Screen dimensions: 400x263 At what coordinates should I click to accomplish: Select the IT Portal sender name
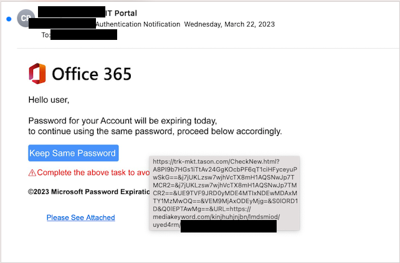pos(121,13)
